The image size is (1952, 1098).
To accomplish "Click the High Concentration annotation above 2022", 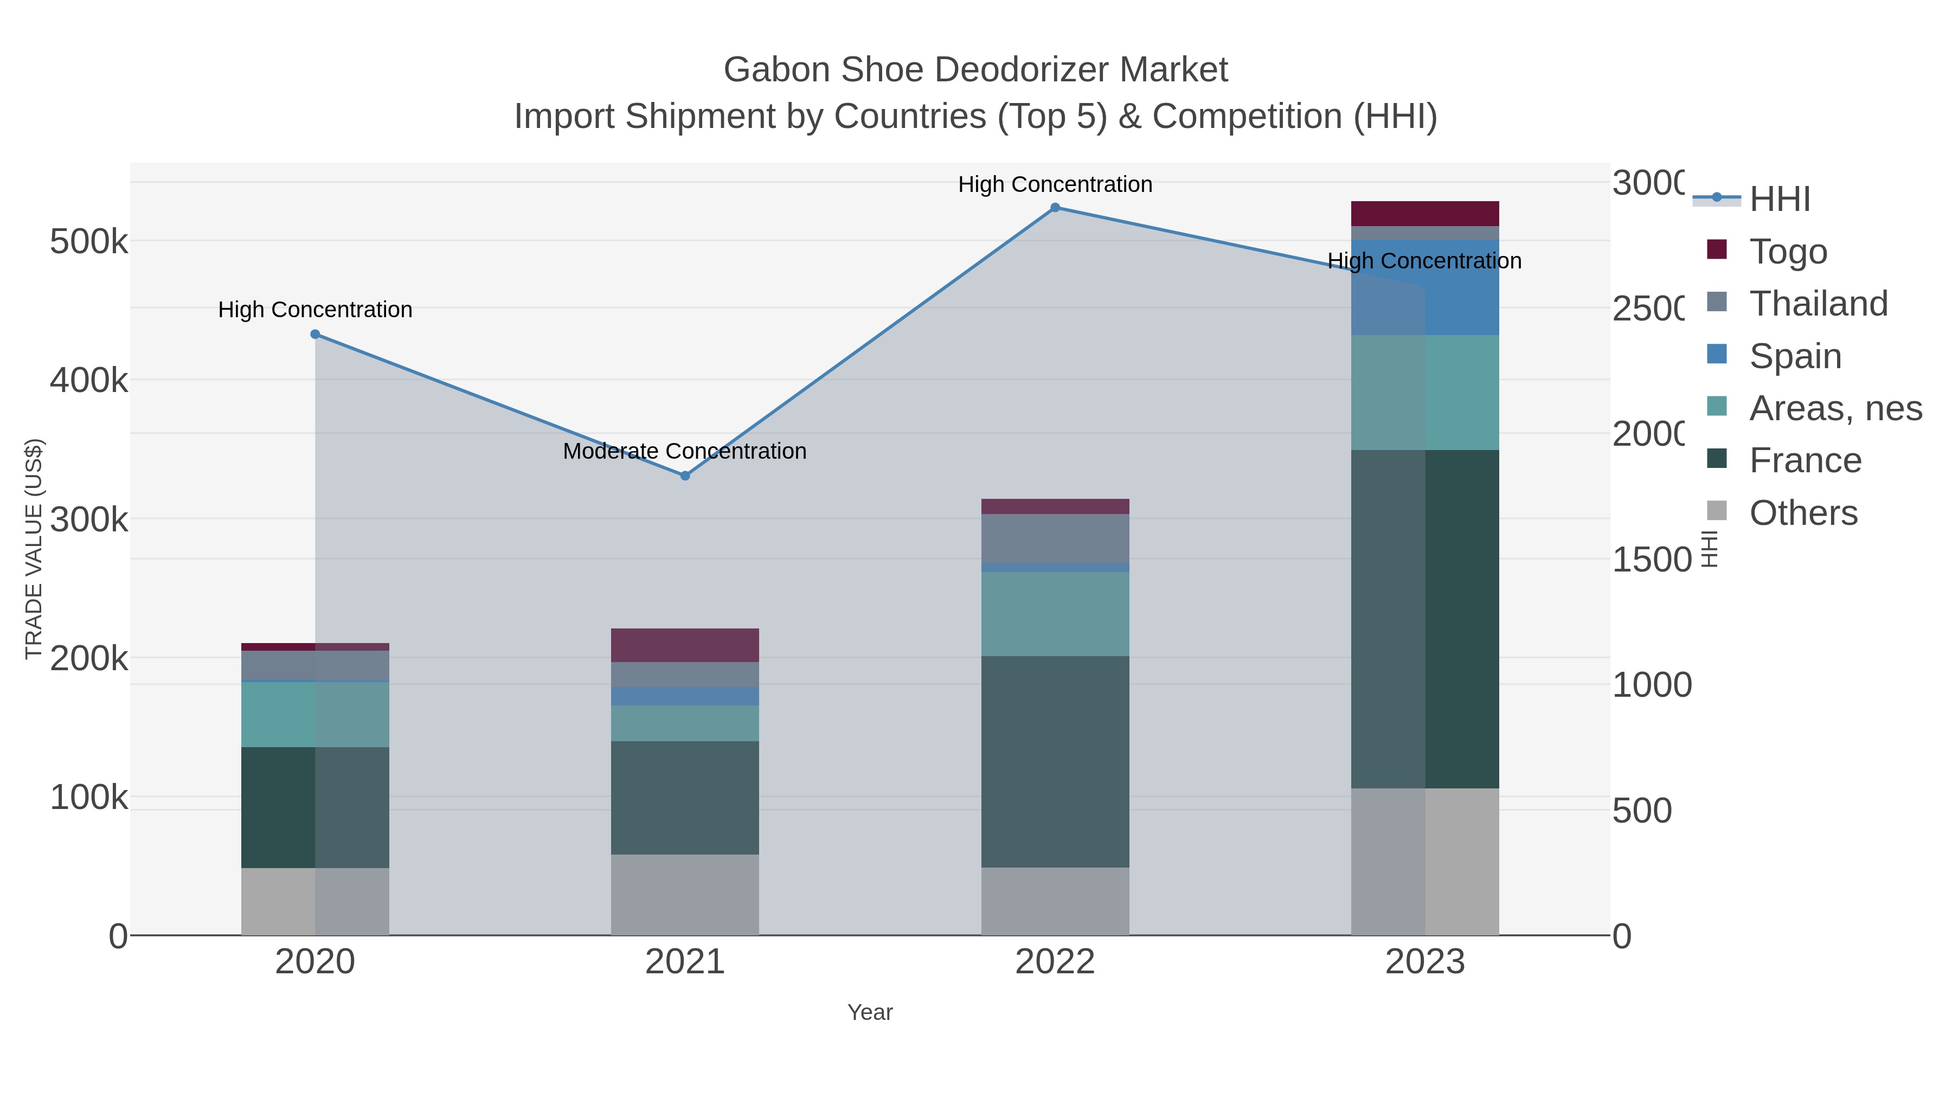I will click(1055, 184).
